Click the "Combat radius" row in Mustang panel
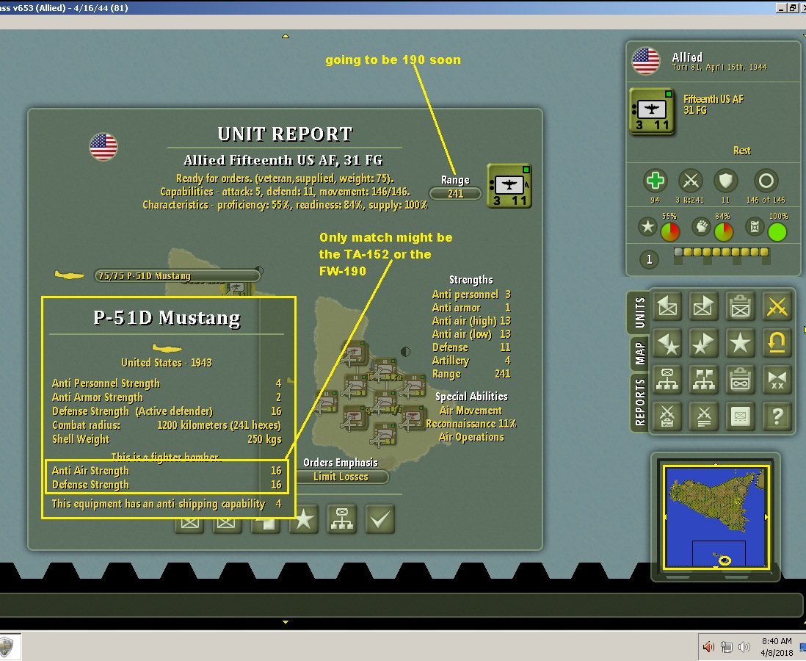This screenshot has width=806, height=661. point(167,425)
